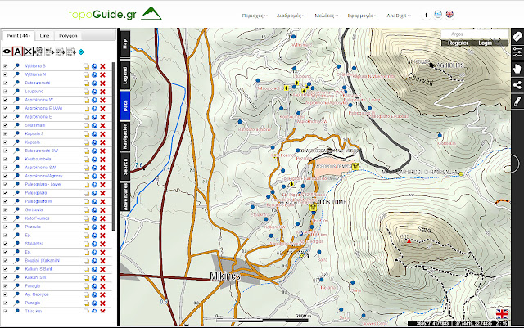
Task: Switch site language with header UK flag
Action: tap(449, 15)
